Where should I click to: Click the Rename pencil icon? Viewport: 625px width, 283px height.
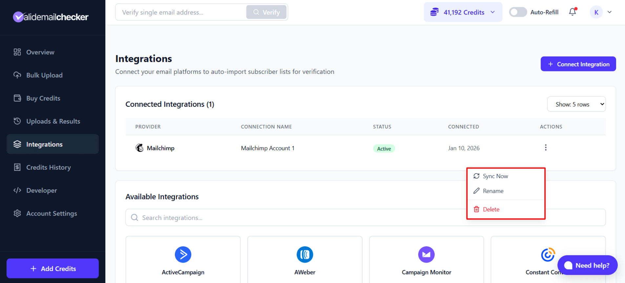(476, 191)
